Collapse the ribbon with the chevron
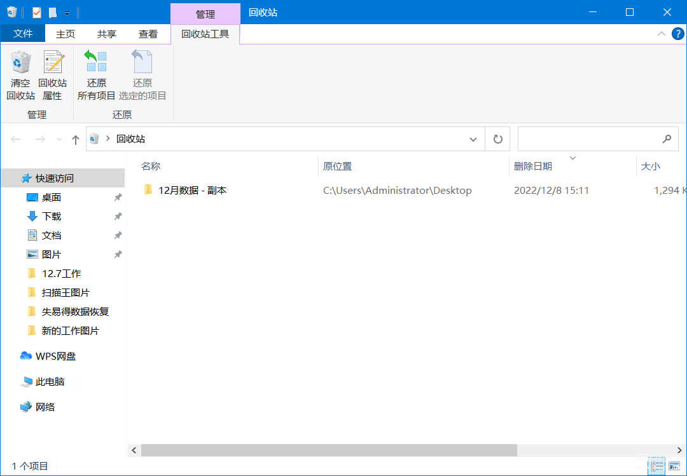Screen dimensions: 687x476 (661, 34)
